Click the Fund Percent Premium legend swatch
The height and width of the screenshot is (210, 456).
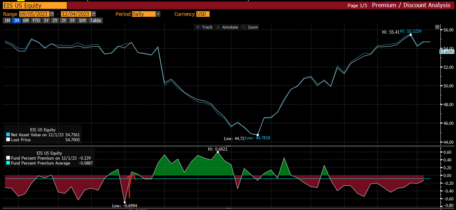pyautogui.click(x=8, y=158)
